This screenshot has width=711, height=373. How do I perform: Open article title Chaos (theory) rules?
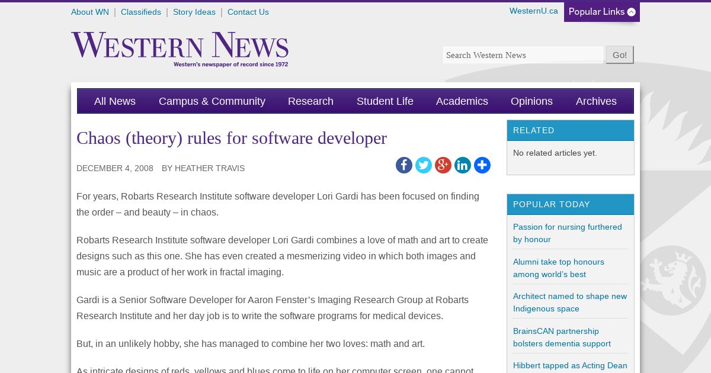coord(232,138)
